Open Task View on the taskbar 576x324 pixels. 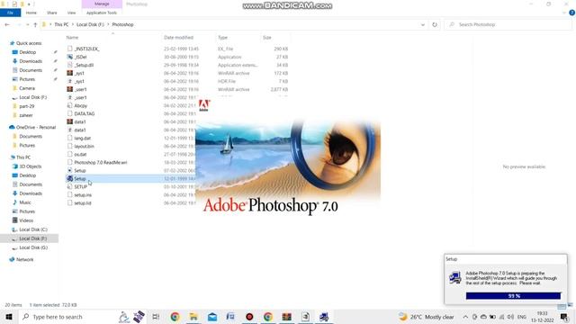(156, 317)
